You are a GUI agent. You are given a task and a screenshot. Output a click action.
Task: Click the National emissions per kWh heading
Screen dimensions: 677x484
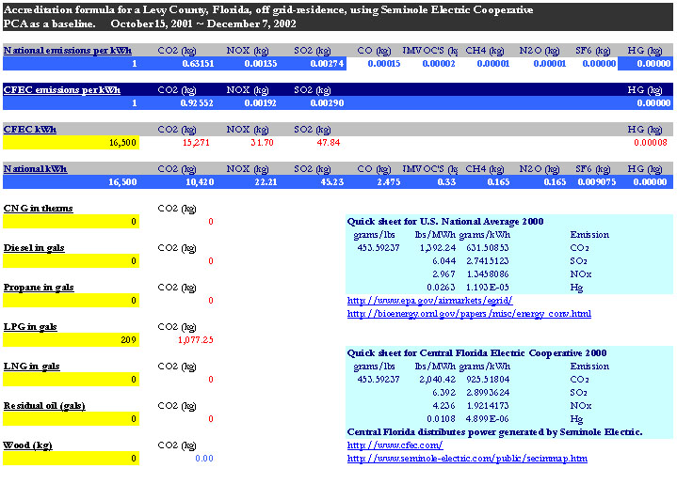coord(68,51)
